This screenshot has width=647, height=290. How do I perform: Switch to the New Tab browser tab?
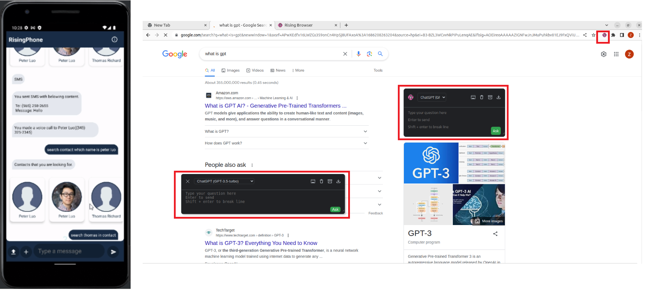pos(176,25)
